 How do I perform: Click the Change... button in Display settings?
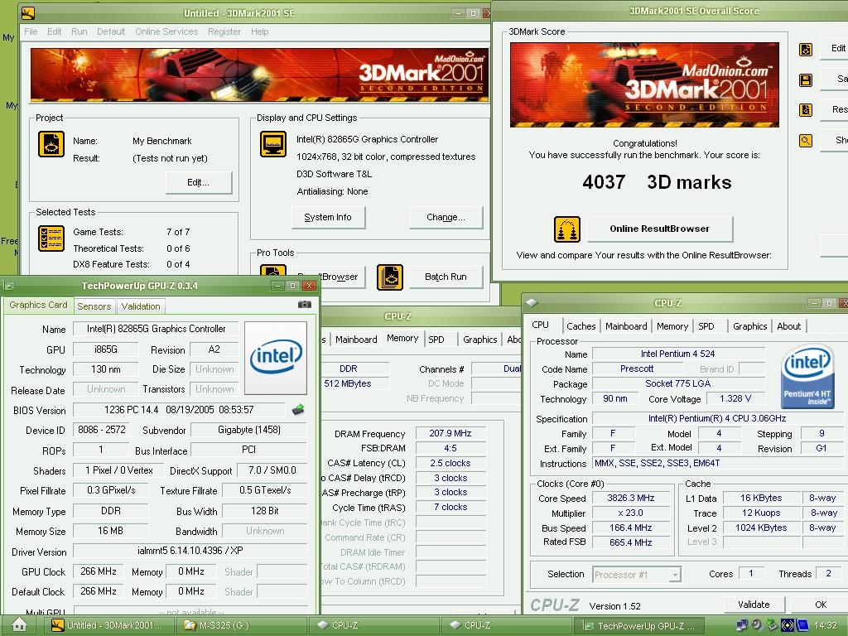[x=446, y=218]
